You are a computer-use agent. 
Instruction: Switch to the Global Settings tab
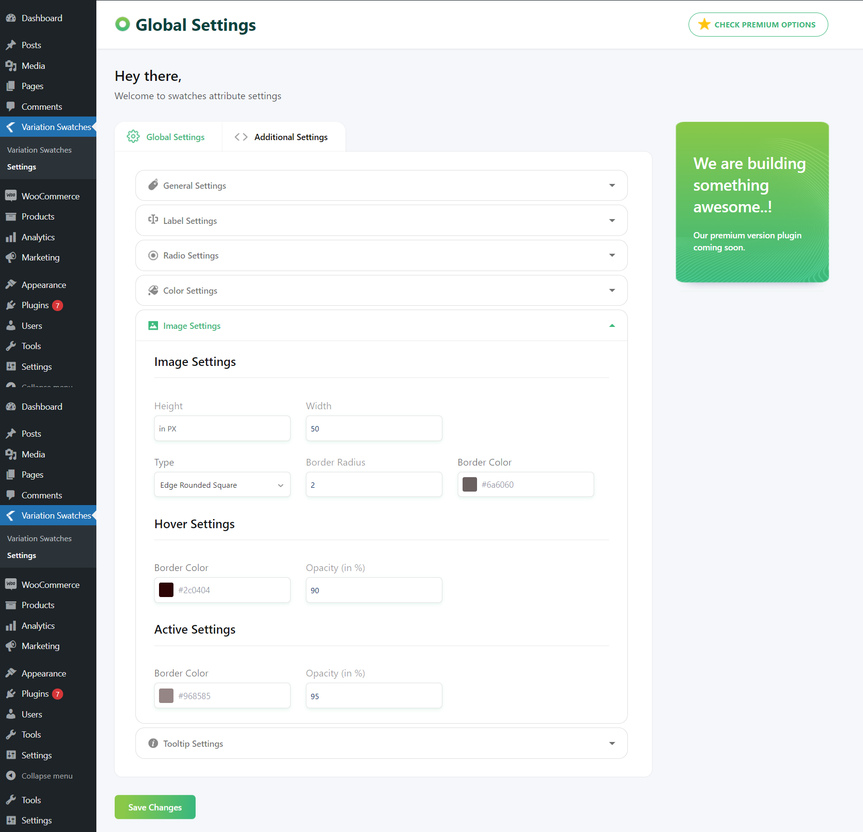[168, 137]
